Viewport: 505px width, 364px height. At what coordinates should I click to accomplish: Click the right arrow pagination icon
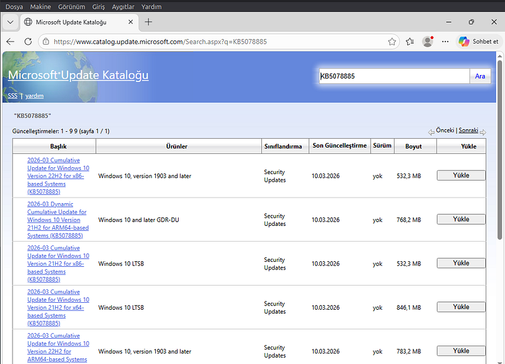(483, 132)
